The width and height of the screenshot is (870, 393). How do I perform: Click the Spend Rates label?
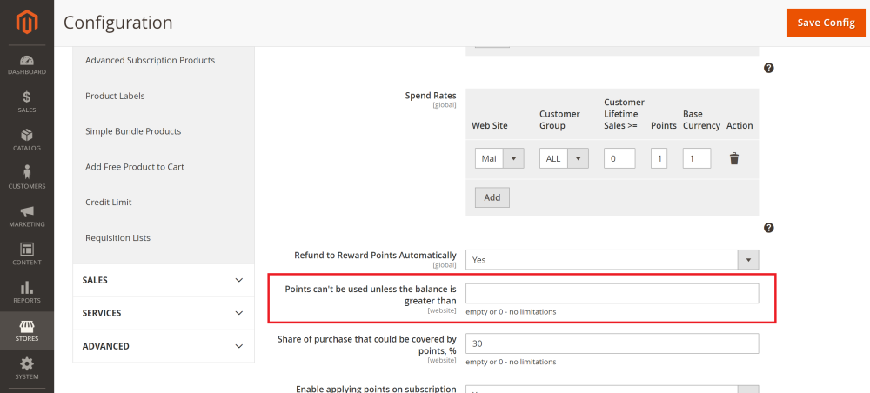pyautogui.click(x=431, y=96)
